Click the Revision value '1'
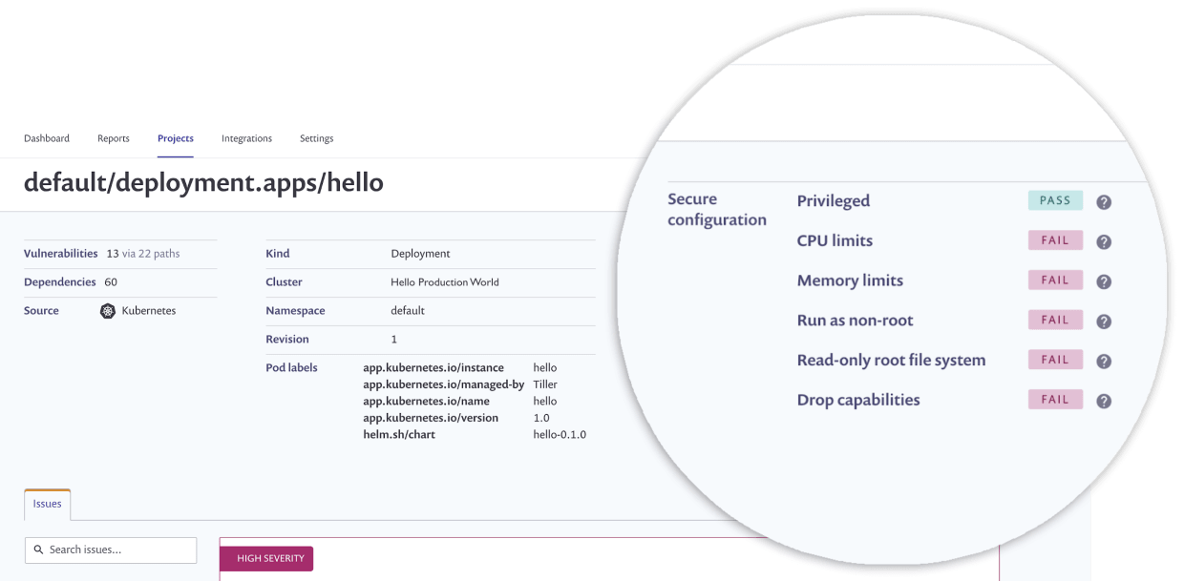The height and width of the screenshot is (581, 1184). pos(393,340)
